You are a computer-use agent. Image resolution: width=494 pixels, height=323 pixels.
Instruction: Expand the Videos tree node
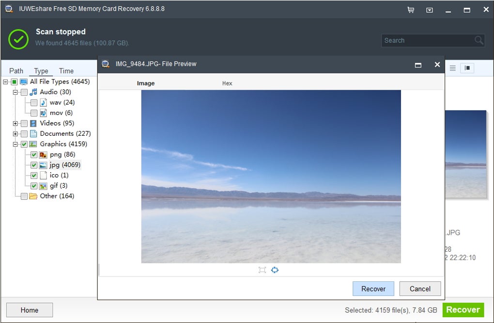(15, 124)
